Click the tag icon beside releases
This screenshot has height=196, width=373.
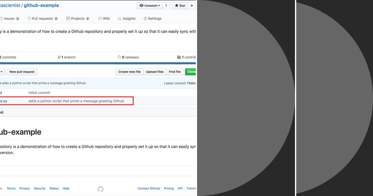[x=119, y=57]
